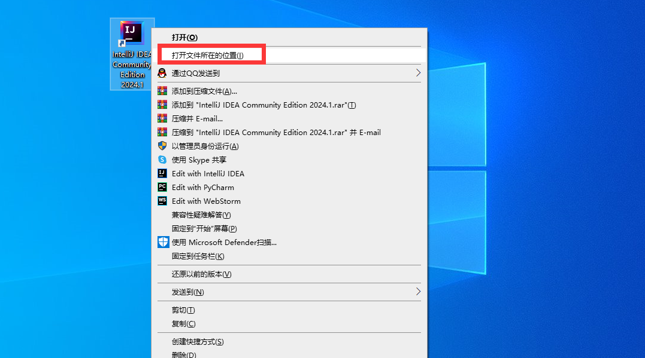Click IntelliJ IDEA icon beside Edit with IntelliJ IDEA
This screenshot has height=358, width=645.
(162, 173)
